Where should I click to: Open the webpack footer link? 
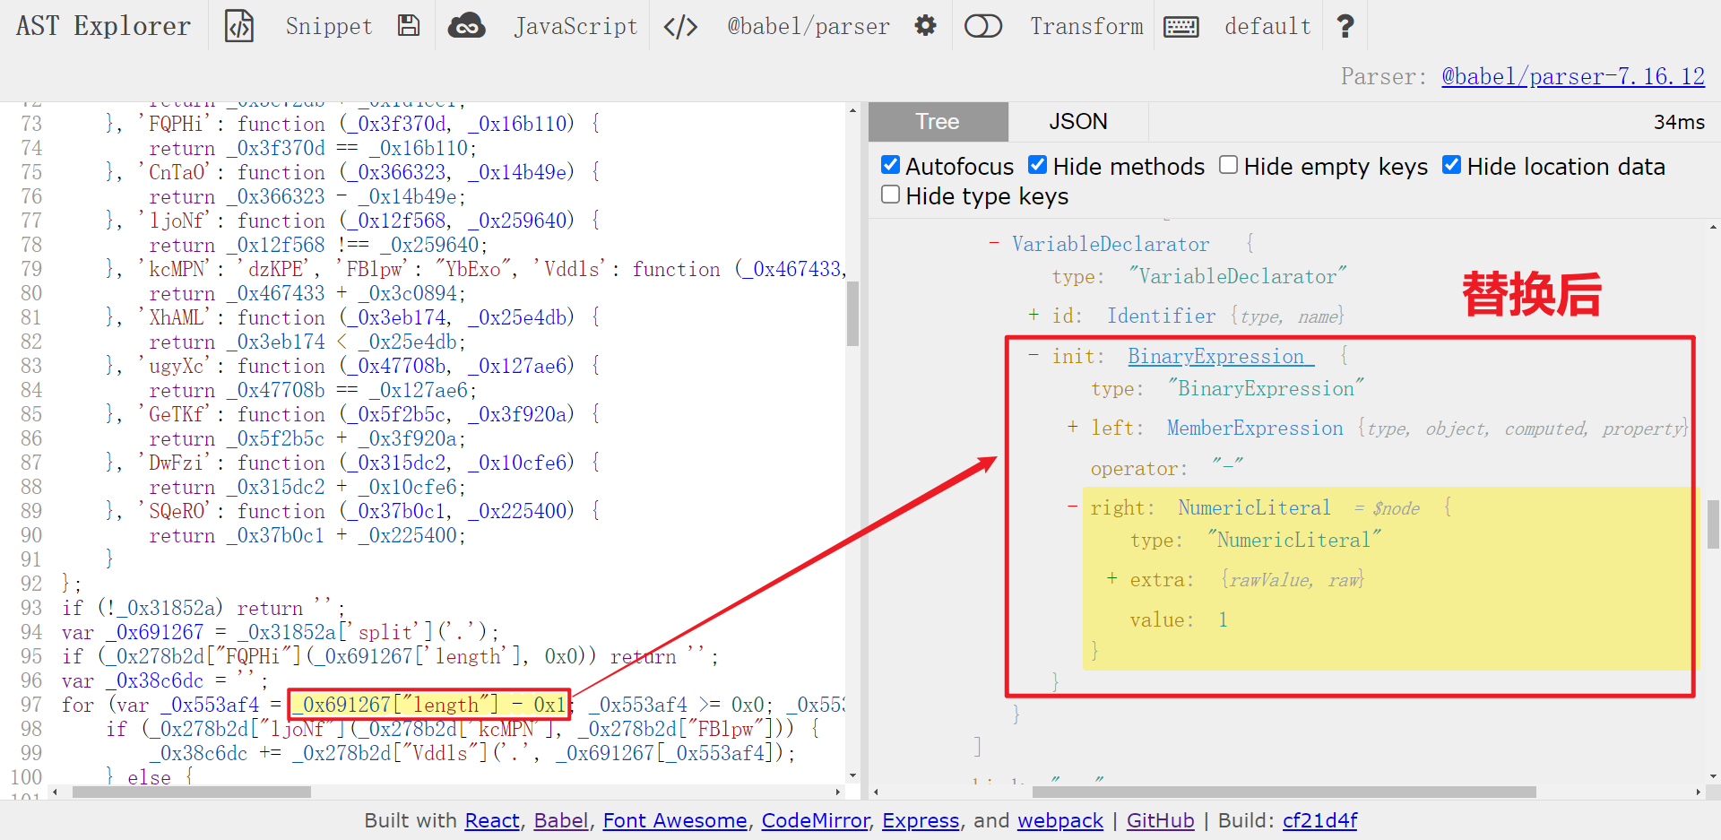click(x=1060, y=820)
